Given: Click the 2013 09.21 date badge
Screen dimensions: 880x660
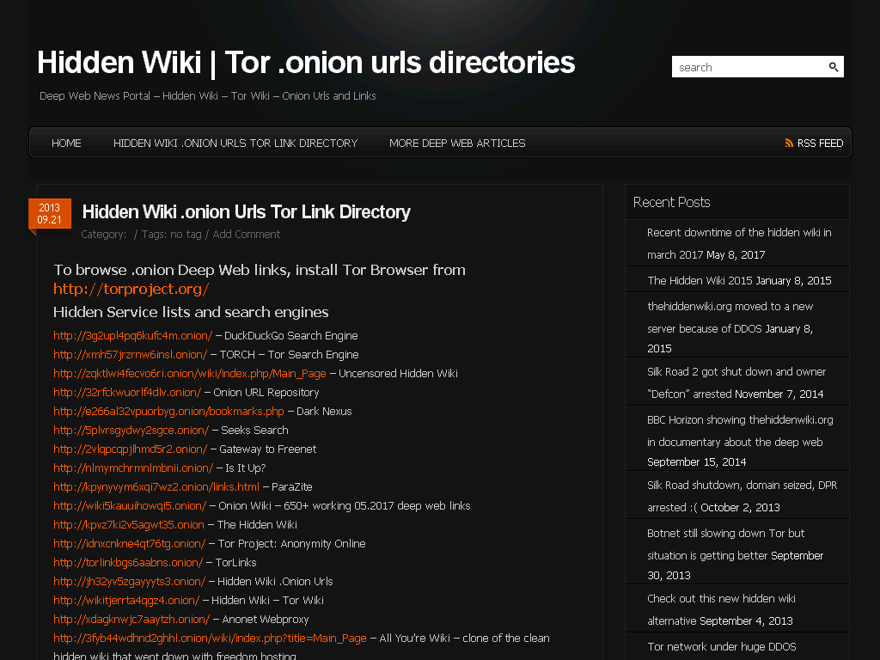Looking at the screenshot, I should (49, 213).
